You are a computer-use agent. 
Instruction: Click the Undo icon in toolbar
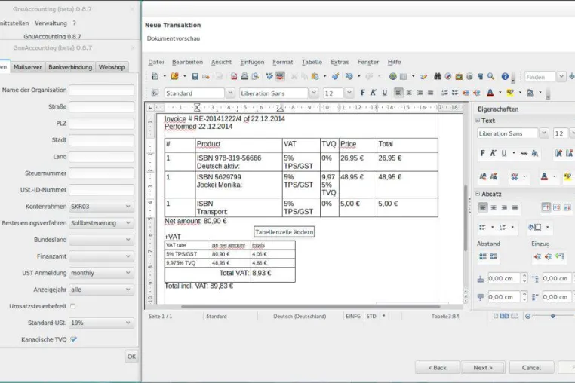tap(349, 76)
